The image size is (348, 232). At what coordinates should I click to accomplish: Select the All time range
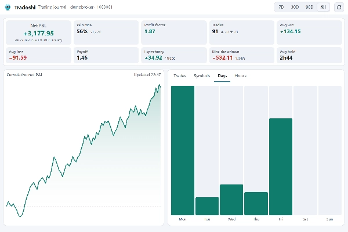[323, 7]
